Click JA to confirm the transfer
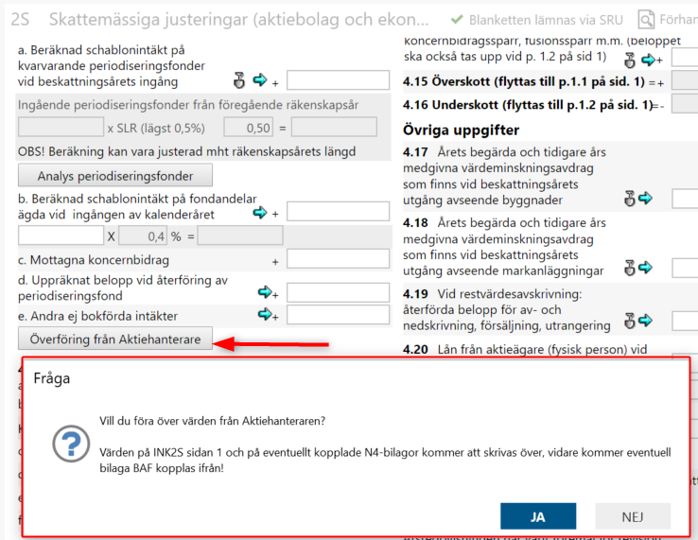This screenshot has width=698, height=540. (538, 516)
